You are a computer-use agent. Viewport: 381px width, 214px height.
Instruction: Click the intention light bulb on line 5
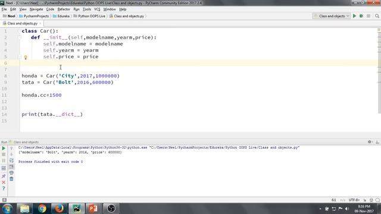[x=26, y=57]
